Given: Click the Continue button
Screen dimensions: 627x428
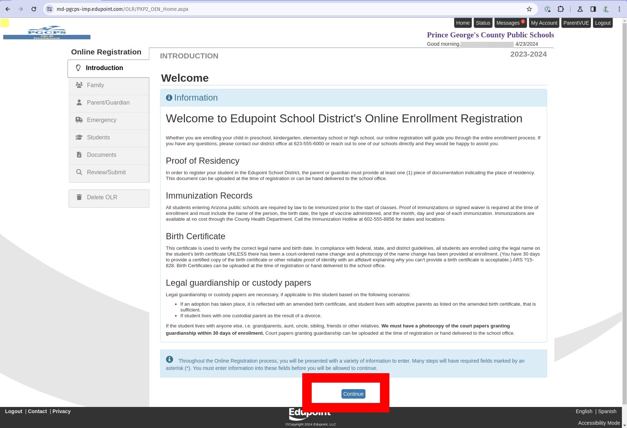Looking at the screenshot, I should point(353,394).
